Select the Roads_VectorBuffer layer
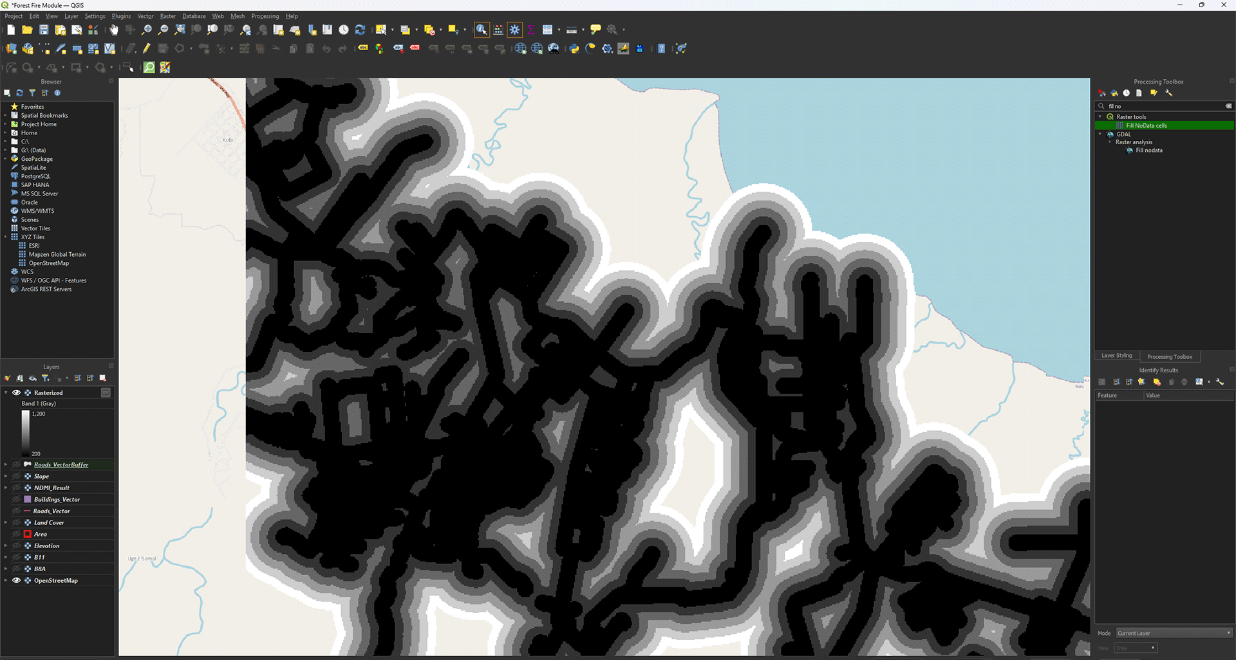 point(61,464)
